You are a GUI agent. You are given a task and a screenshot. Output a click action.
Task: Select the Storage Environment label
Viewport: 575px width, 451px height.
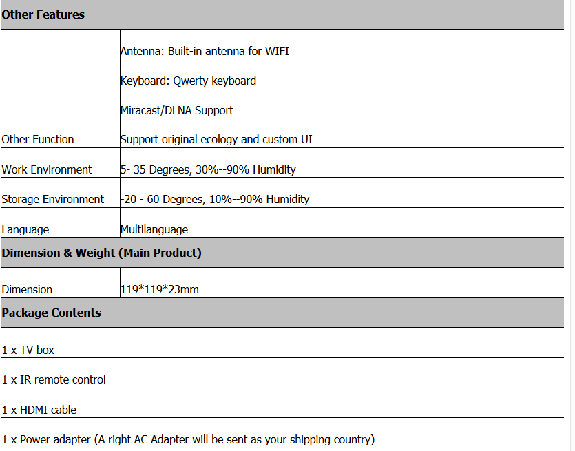53,199
